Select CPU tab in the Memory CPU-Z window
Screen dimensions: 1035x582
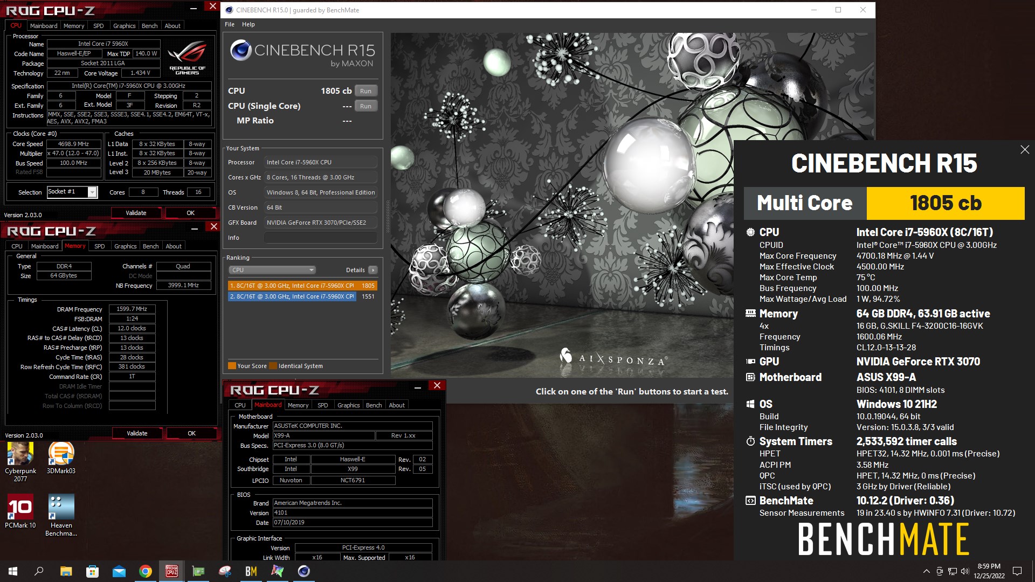[x=17, y=246]
